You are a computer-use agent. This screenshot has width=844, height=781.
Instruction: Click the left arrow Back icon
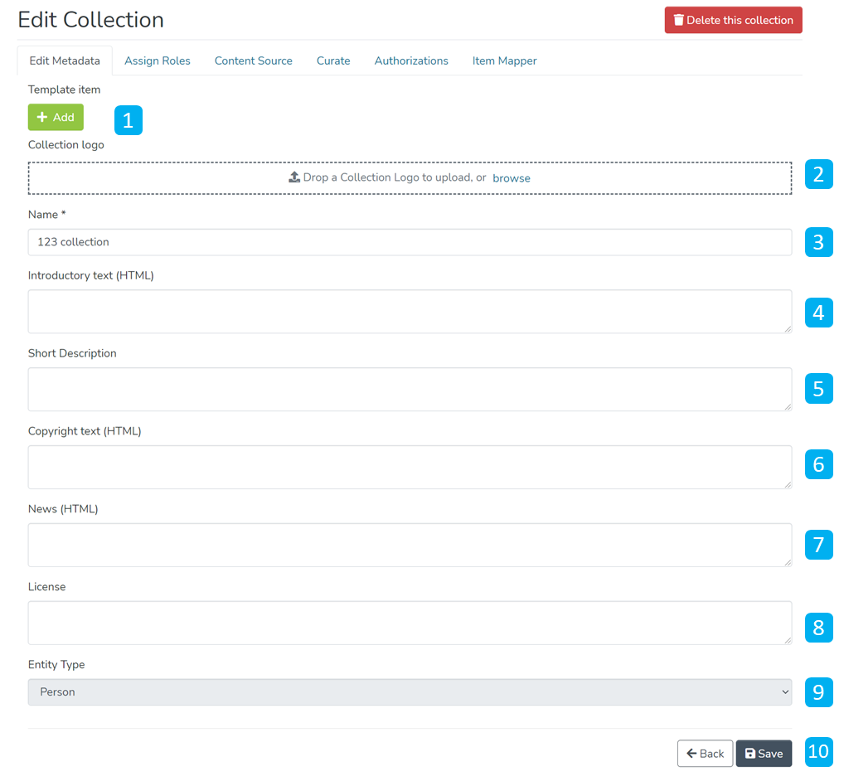coord(691,754)
